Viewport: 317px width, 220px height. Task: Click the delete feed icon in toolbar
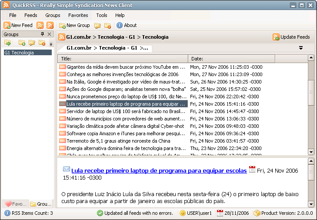[x=50, y=25]
